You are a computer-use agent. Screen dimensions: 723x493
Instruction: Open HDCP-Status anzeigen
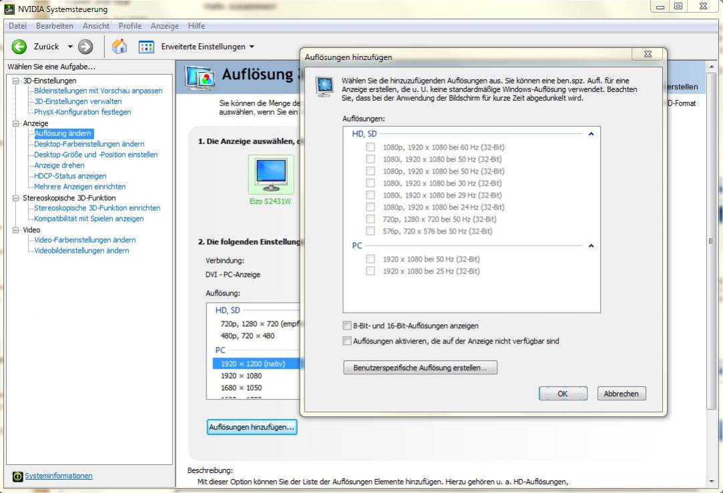click(70, 176)
